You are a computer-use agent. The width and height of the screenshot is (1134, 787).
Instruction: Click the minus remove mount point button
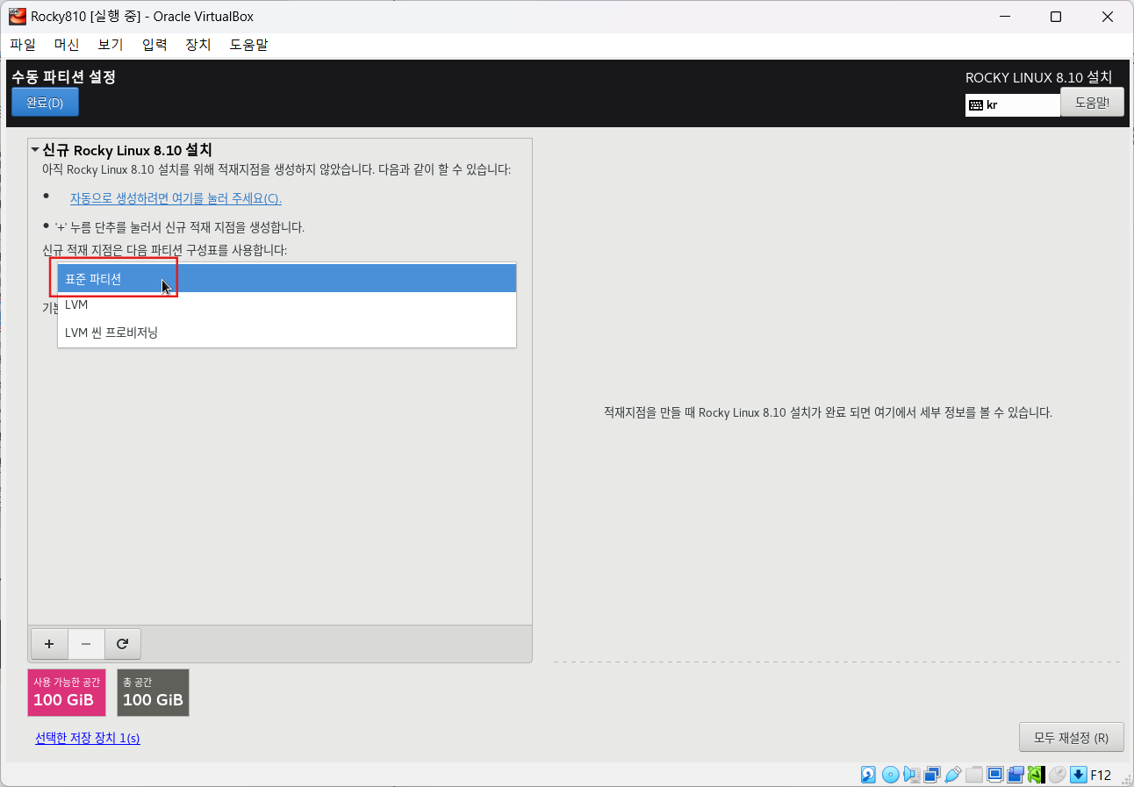tap(86, 644)
